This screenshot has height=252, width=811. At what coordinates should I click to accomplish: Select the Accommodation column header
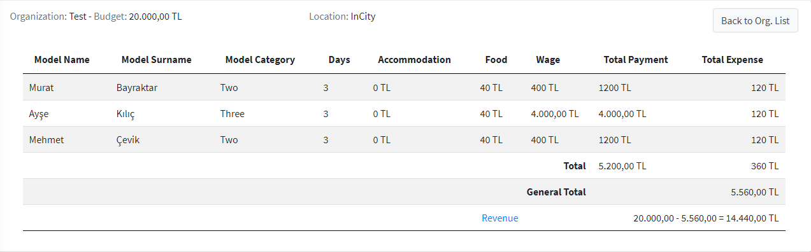tap(415, 60)
